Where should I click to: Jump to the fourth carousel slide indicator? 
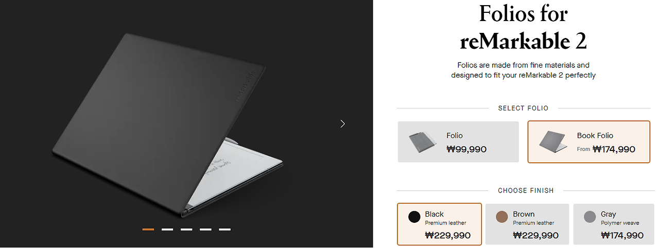(205, 230)
